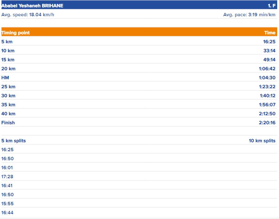Click the 1:06:42 time value
The height and width of the screenshot is (219, 279).
tap(267, 69)
